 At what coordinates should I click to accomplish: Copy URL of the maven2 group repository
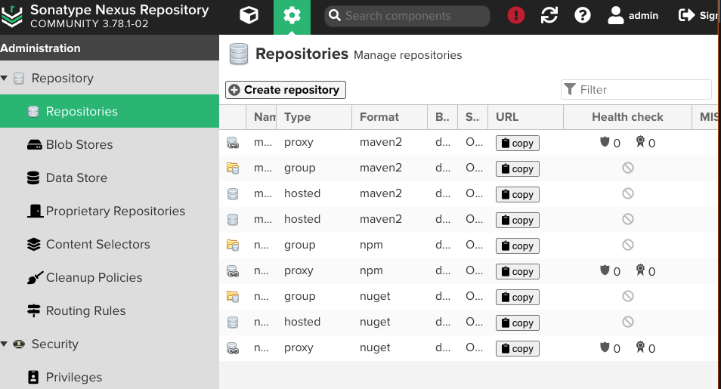(x=517, y=168)
